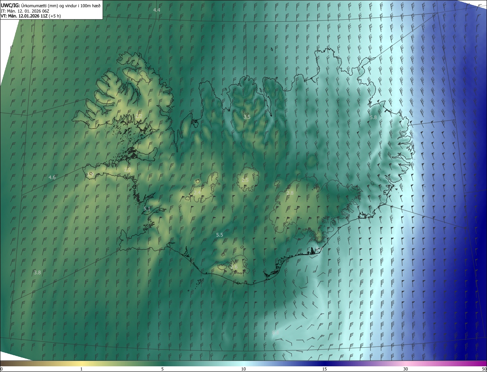Viewport: 487px width, 372px height.
Task: Click the 2.4 value label on the glacier
Action: click(197, 193)
